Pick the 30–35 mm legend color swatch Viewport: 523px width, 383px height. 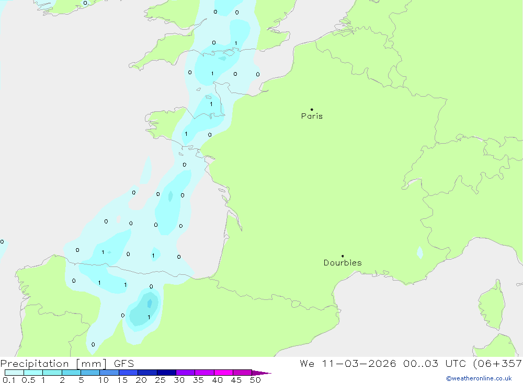pos(186,373)
